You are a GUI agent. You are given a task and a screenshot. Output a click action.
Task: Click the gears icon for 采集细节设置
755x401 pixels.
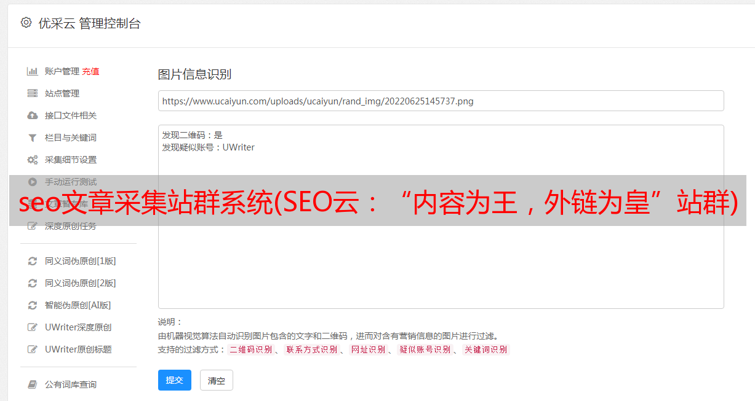tap(33, 160)
